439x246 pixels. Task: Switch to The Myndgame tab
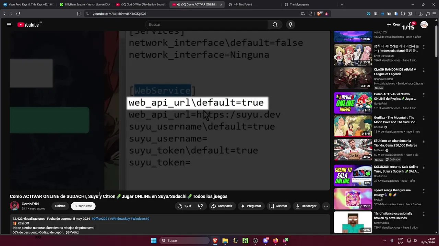[x=309, y=4]
